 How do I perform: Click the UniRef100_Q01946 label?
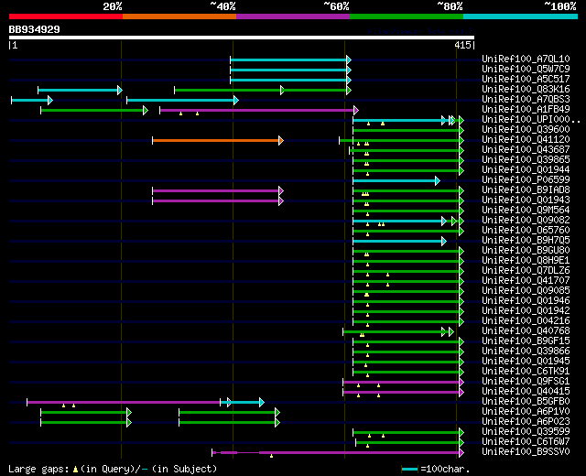pos(526,301)
